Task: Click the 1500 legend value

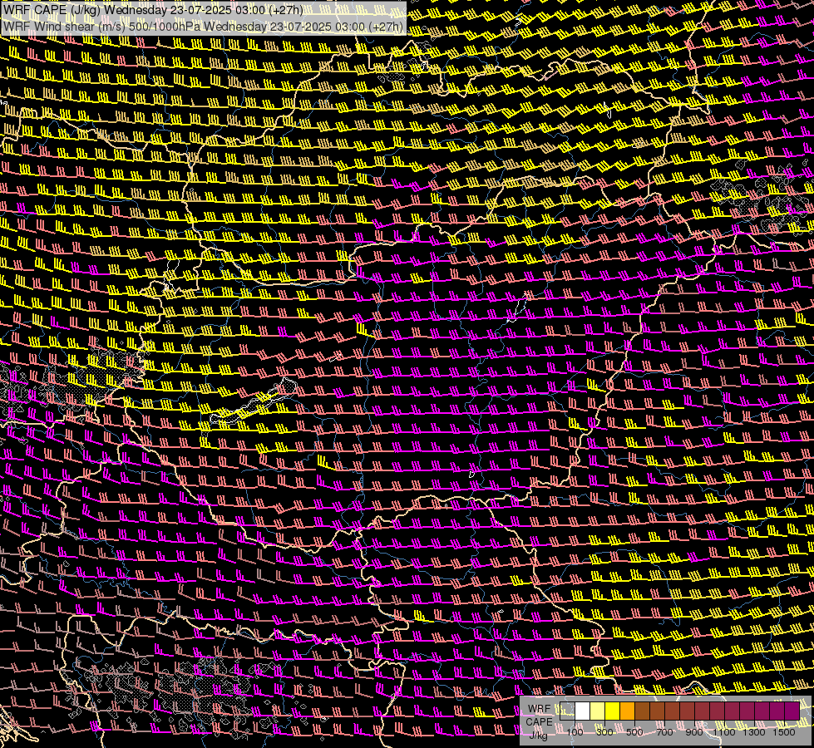Action: tap(784, 732)
